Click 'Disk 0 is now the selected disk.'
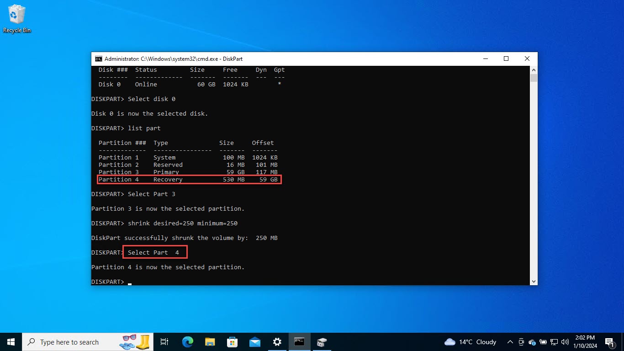The width and height of the screenshot is (624, 351). coord(150,114)
